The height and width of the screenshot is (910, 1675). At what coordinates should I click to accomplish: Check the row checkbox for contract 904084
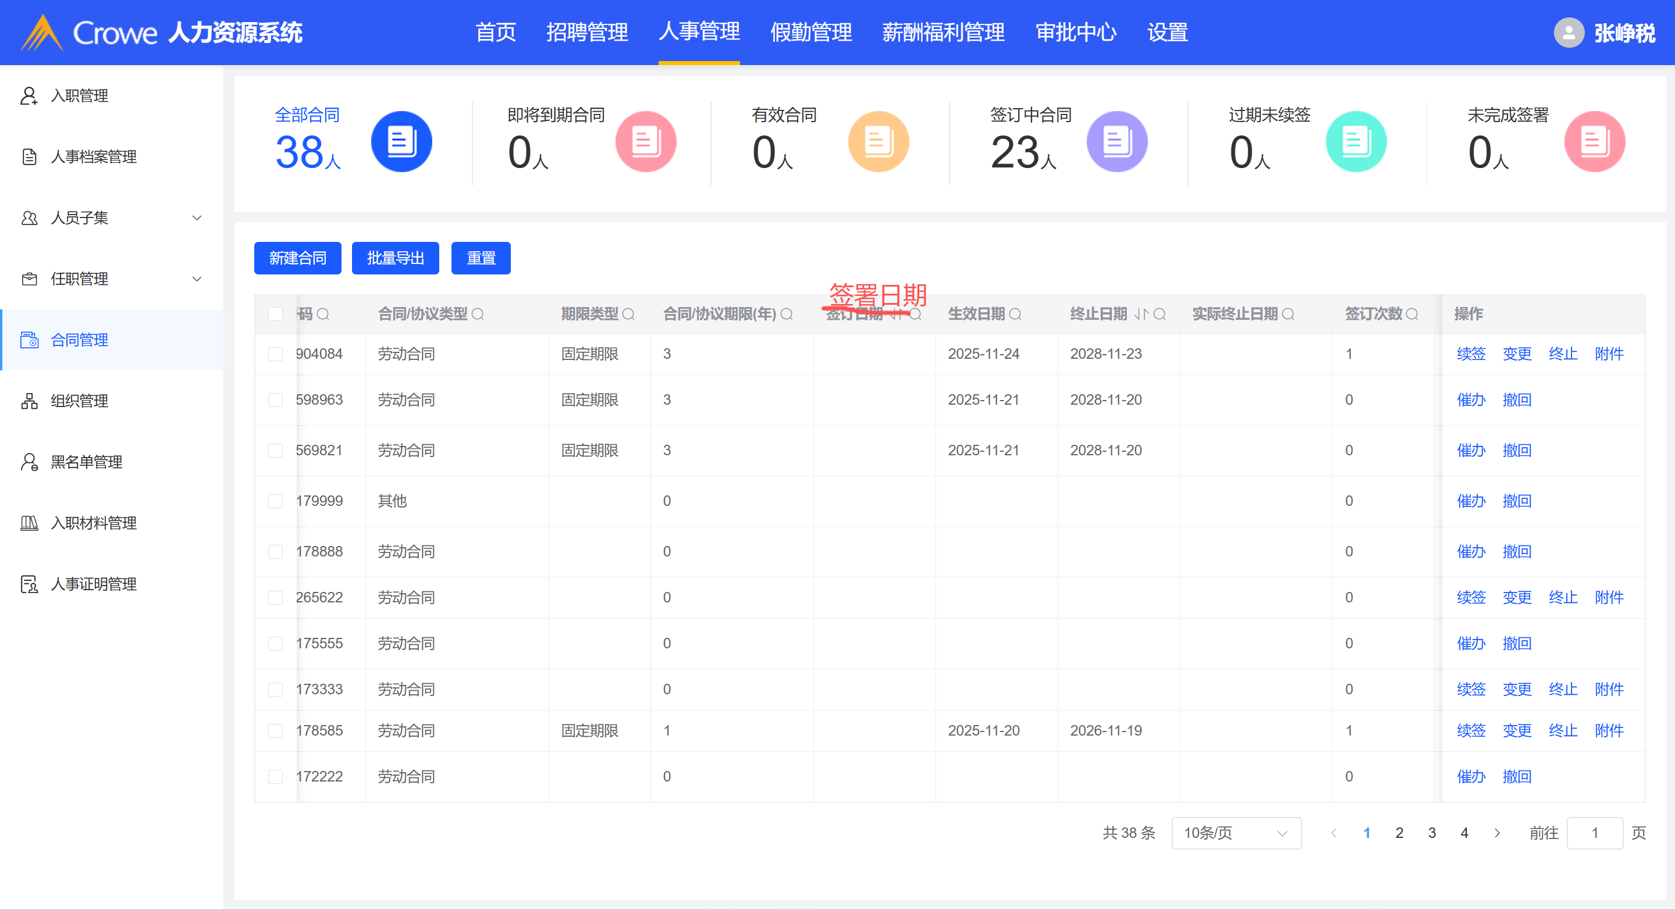tap(276, 354)
